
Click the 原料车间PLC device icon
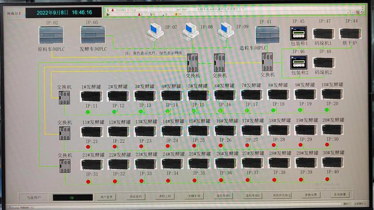51,35
